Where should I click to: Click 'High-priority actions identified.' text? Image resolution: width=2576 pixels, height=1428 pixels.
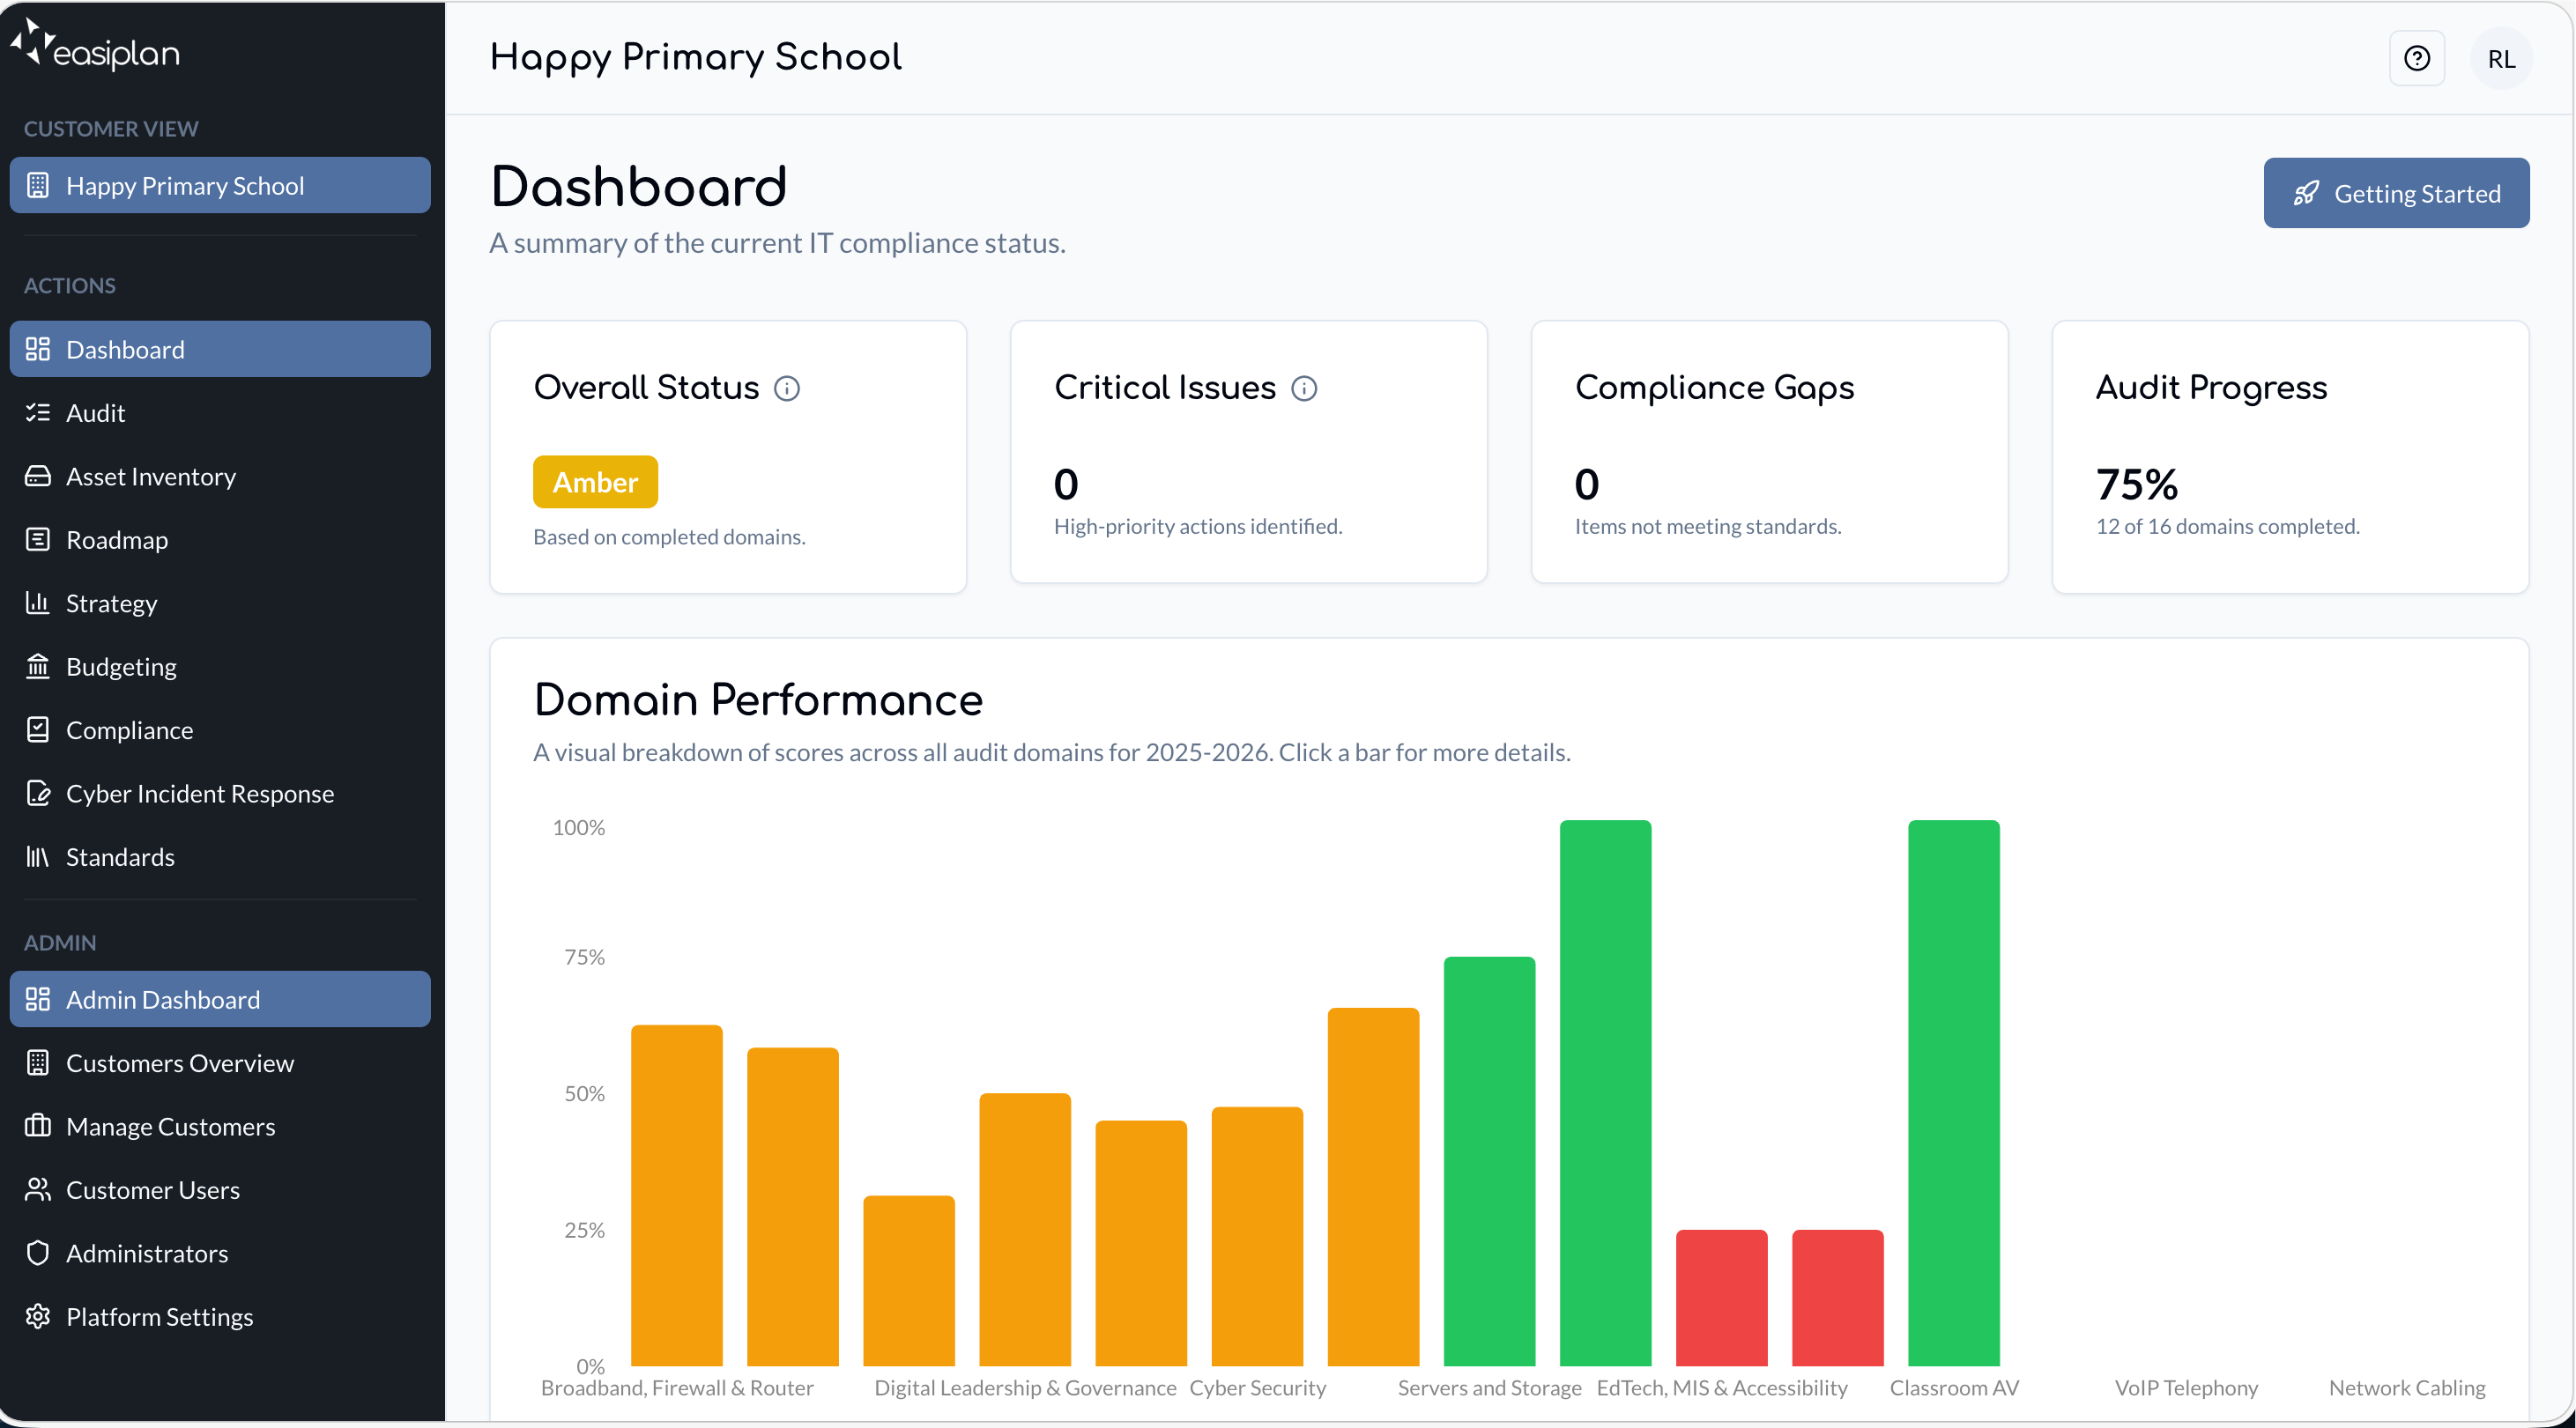point(1197,526)
